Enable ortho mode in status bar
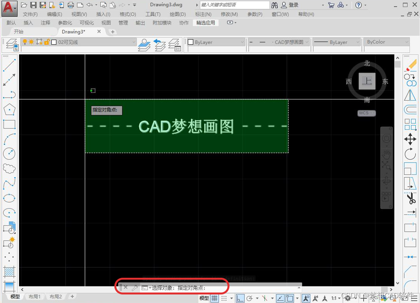The width and height of the screenshot is (420, 303). point(240,298)
